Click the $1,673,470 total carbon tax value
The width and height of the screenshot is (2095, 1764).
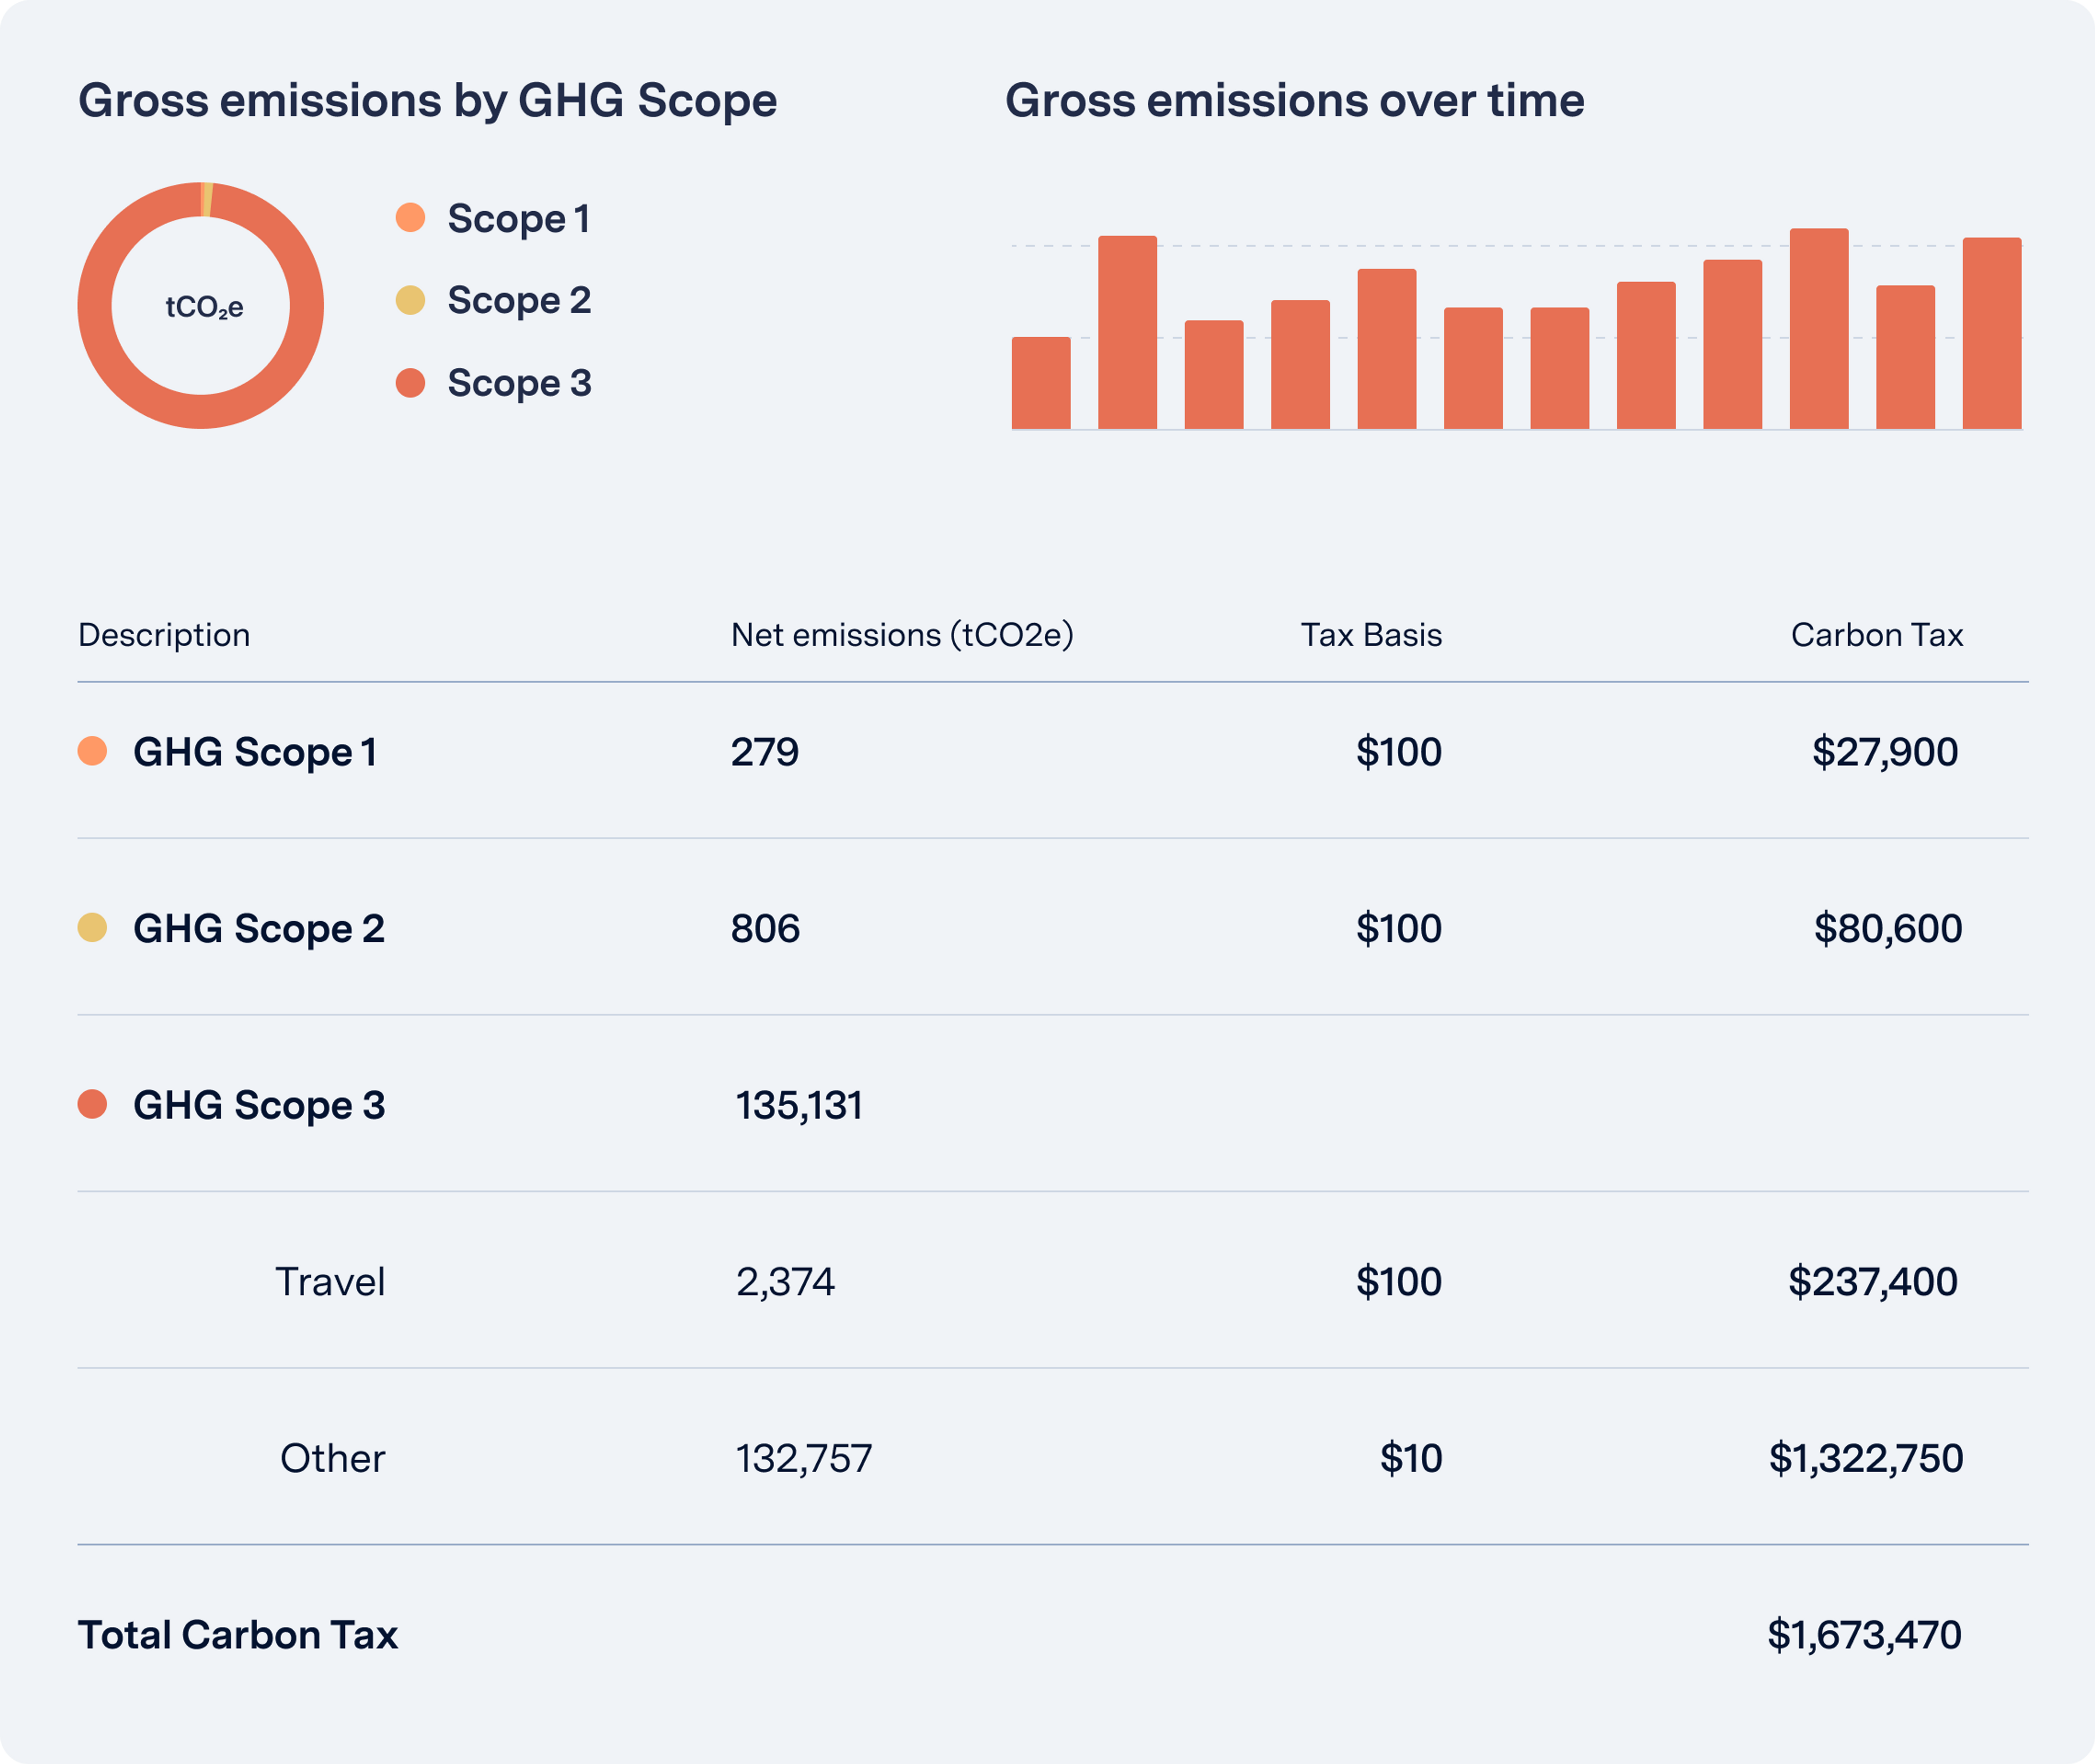point(1863,1635)
